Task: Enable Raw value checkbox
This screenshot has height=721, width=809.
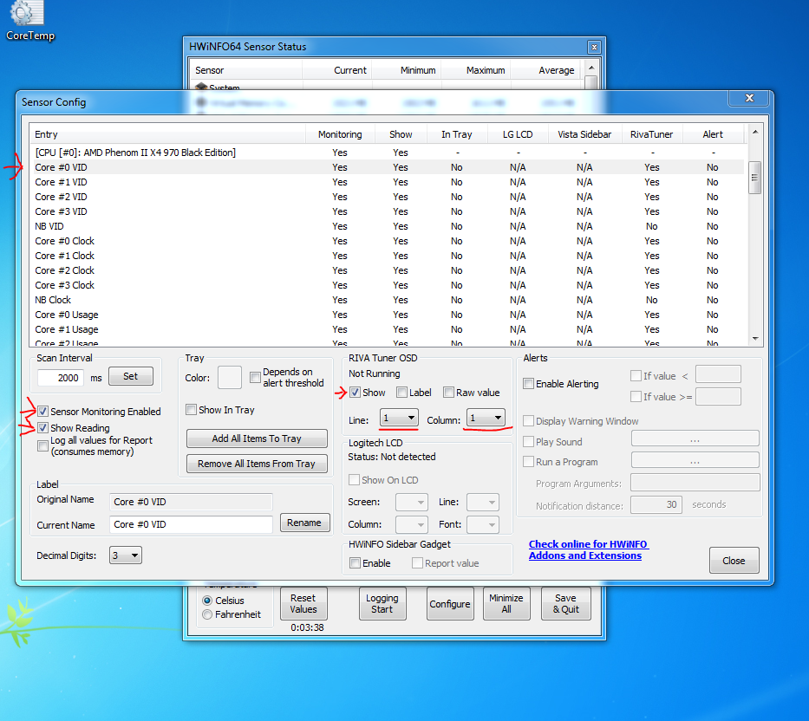Action: click(x=448, y=392)
